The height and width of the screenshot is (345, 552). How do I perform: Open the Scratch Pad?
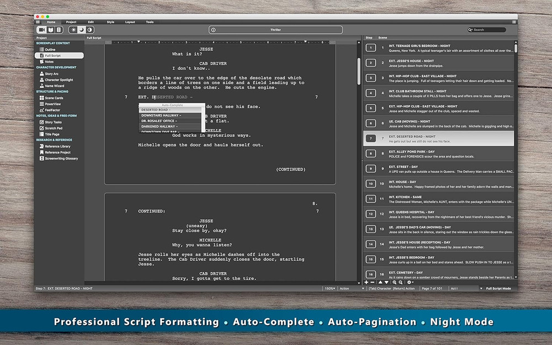click(54, 128)
